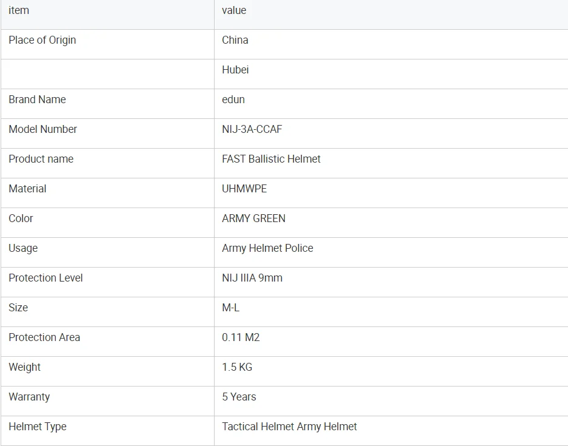
Task: Select the 'Army Helmet Police' usage value
Action: (x=267, y=248)
